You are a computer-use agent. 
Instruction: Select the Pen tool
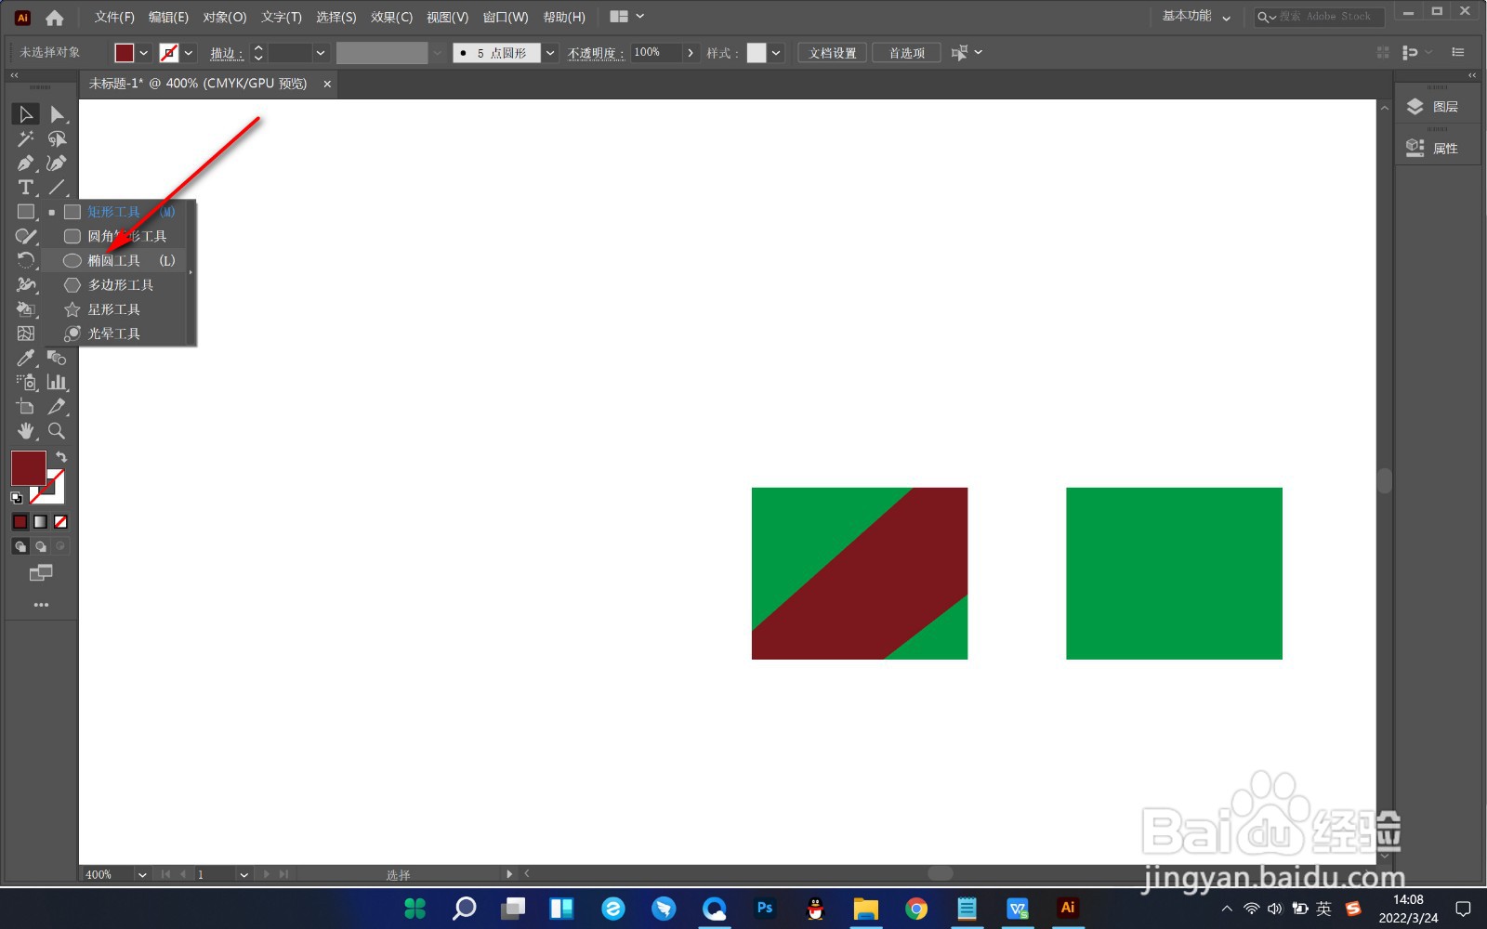click(x=26, y=164)
